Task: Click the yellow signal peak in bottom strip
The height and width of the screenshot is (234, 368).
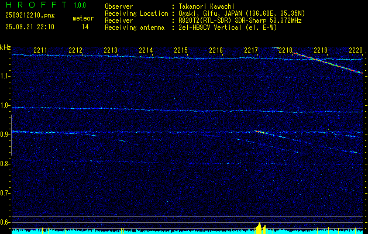Action: (x=260, y=228)
